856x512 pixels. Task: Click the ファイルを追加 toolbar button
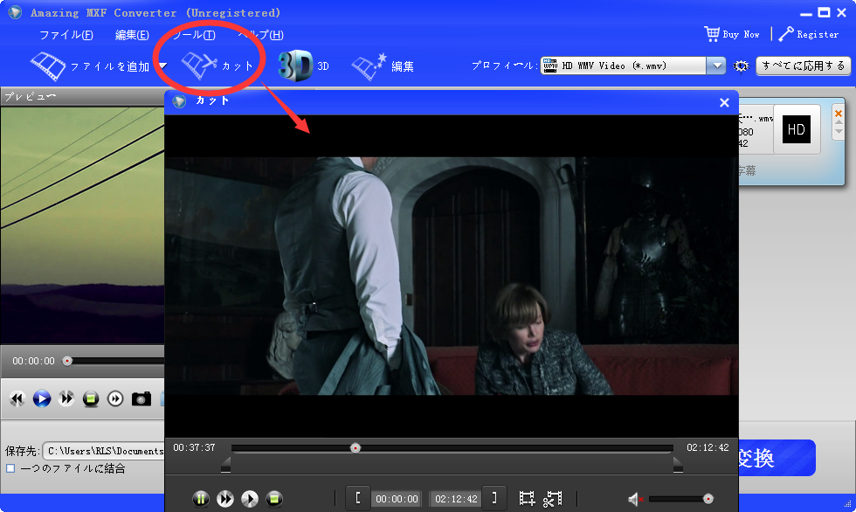coord(91,66)
